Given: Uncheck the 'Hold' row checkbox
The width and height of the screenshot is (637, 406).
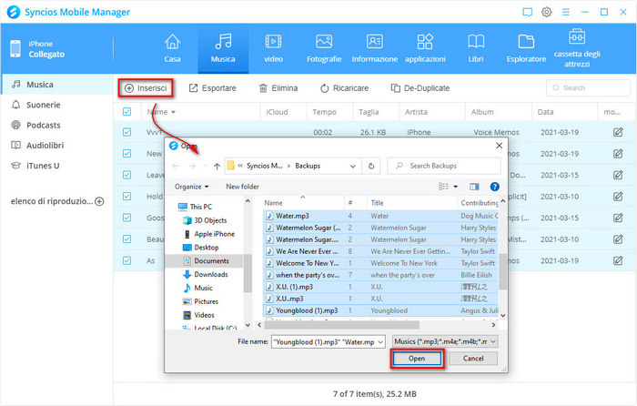Looking at the screenshot, I should (126, 197).
